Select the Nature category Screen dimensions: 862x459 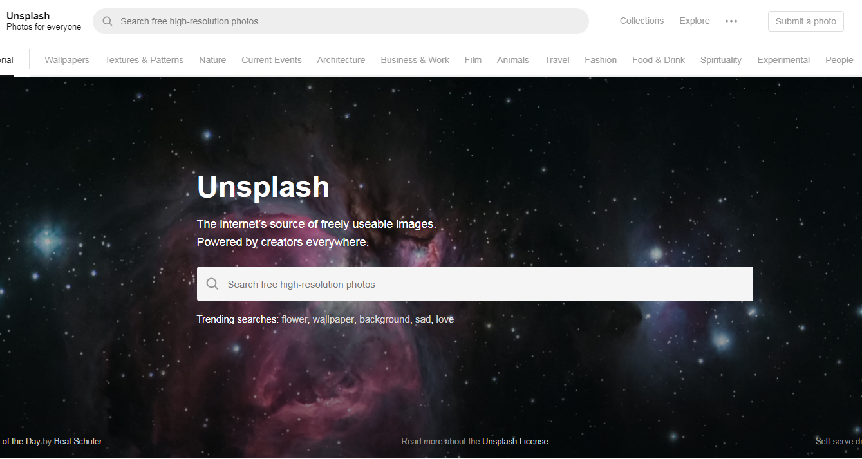click(x=212, y=60)
